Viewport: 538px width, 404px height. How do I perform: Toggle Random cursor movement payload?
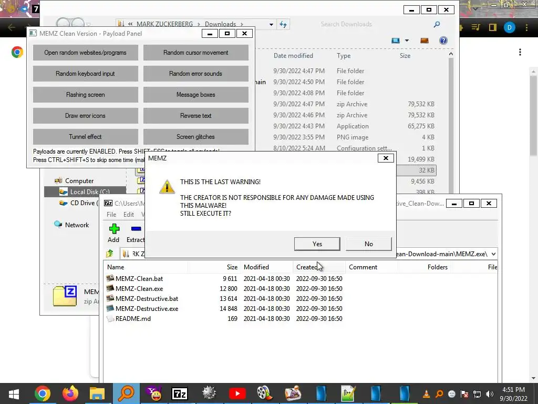[195, 53]
